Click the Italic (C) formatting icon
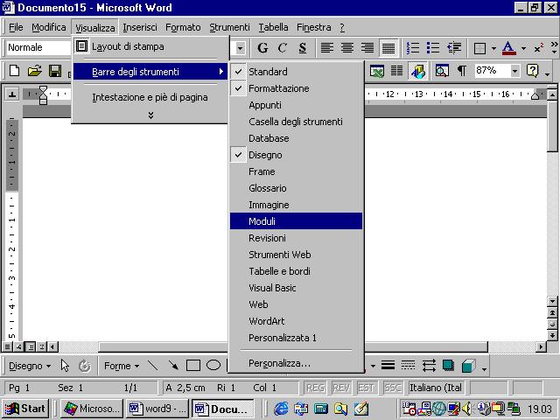 click(283, 47)
